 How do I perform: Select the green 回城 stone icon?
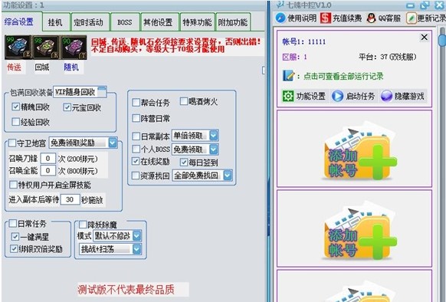pos(45,48)
